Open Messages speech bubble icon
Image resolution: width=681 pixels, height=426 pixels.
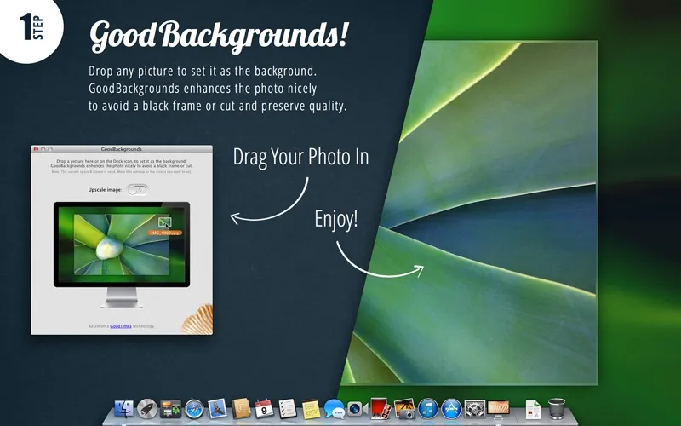point(335,409)
